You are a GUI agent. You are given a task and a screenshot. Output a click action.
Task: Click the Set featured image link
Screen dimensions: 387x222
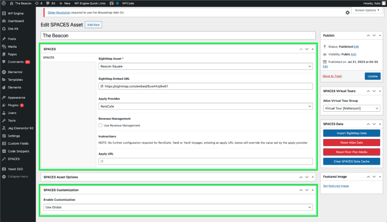pyautogui.click(x=336, y=186)
